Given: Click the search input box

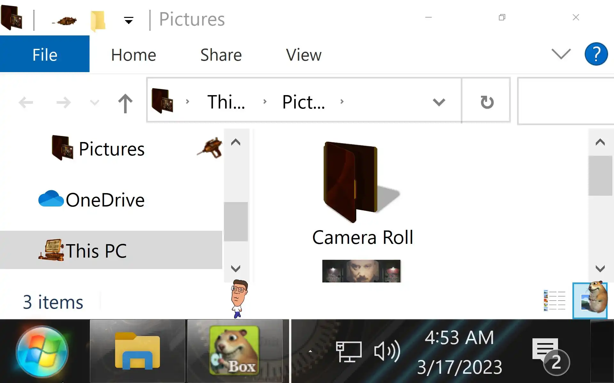Looking at the screenshot, I should 566,101.
